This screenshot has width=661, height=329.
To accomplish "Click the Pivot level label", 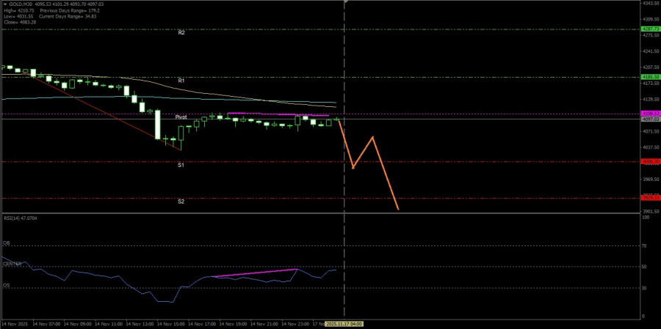I will click(x=181, y=117).
